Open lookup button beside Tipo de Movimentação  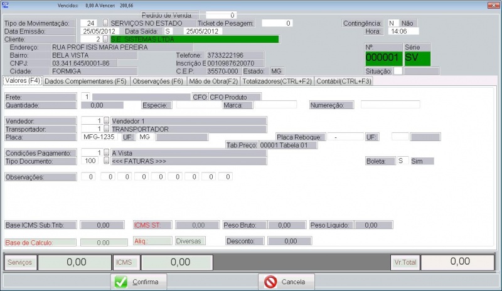(x=106, y=23)
